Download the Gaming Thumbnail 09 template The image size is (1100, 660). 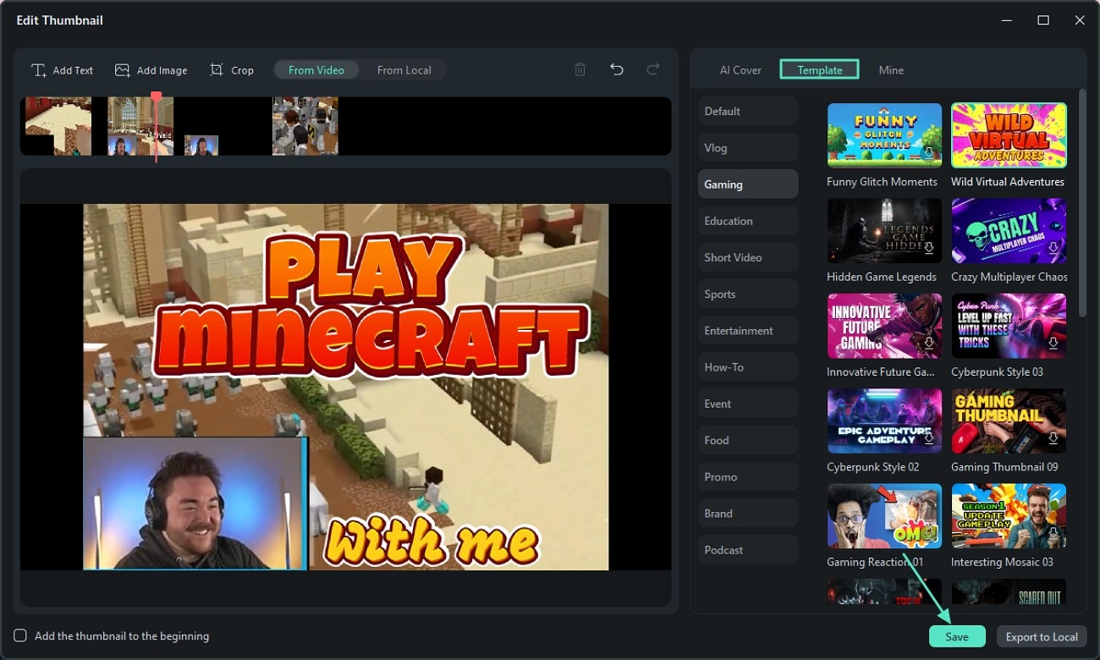coord(1053,438)
